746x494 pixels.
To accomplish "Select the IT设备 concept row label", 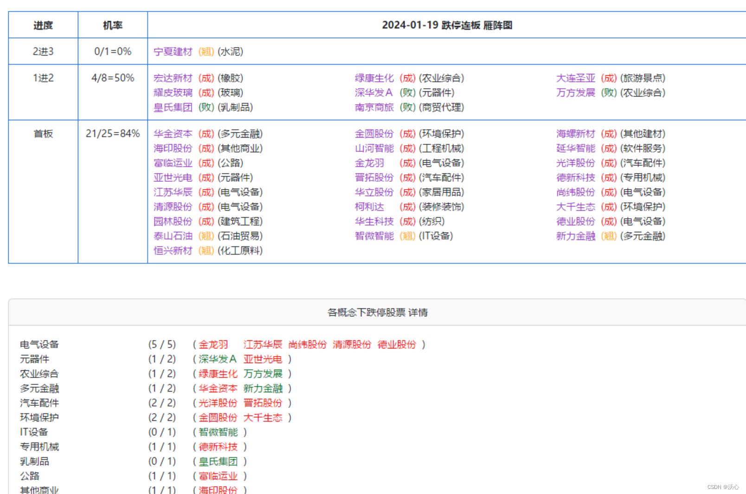I will point(34,432).
